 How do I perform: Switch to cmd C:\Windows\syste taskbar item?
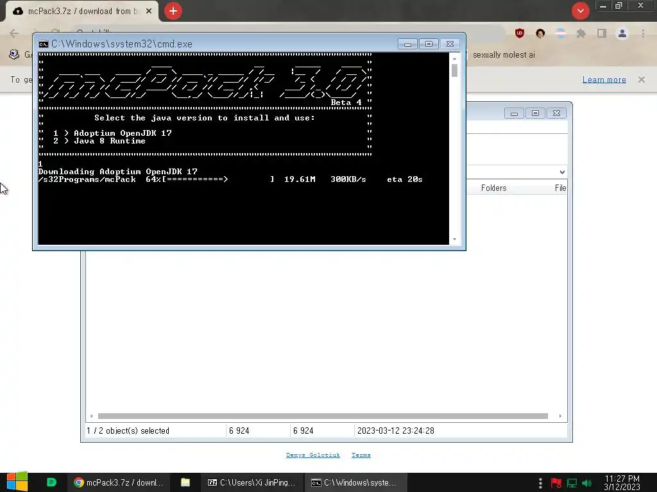(354, 483)
